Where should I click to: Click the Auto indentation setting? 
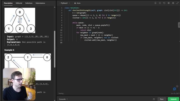tap(78, 3)
